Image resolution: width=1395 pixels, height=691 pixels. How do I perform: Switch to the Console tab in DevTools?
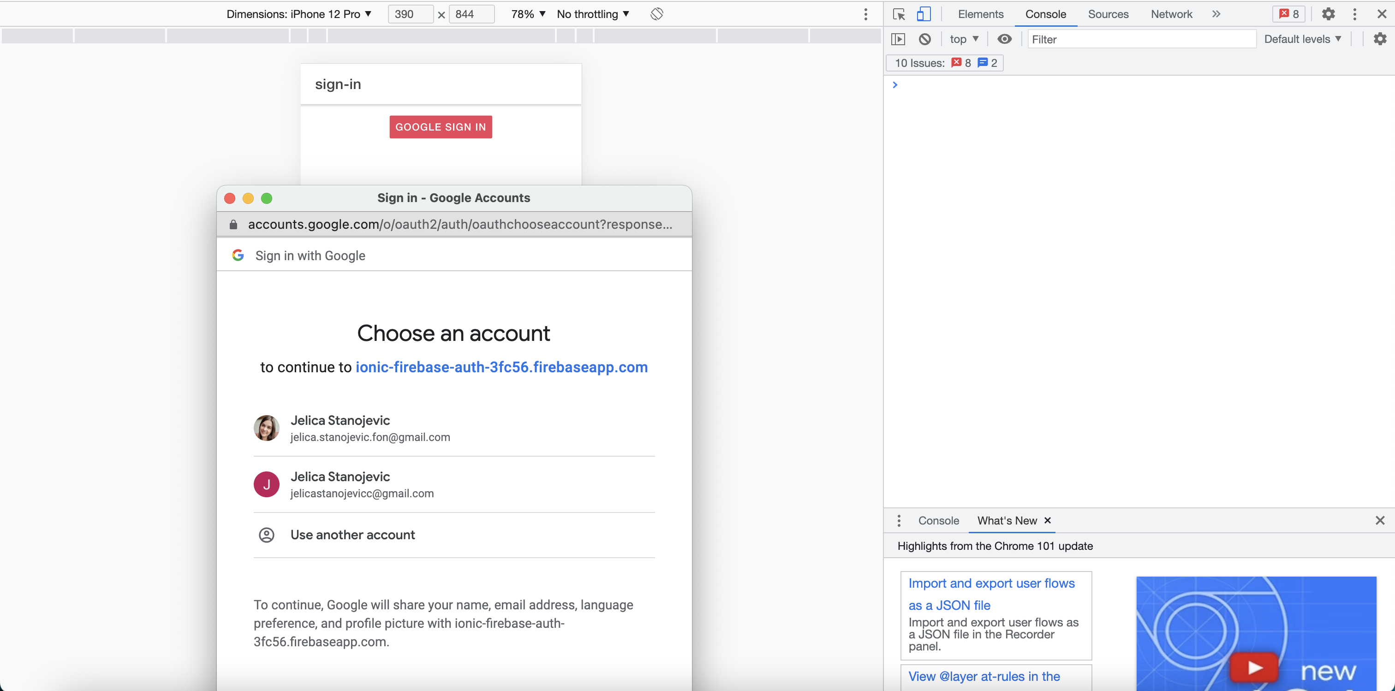coord(1046,14)
